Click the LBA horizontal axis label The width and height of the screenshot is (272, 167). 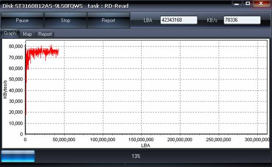(x=146, y=145)
